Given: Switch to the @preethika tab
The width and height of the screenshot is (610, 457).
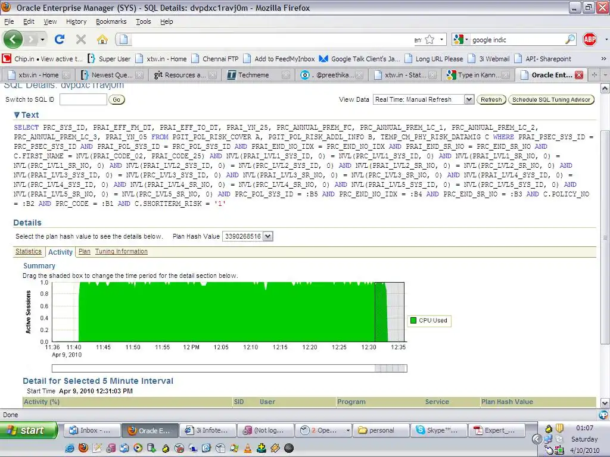Looking at the screenshot, I should [x=332, y=75].
